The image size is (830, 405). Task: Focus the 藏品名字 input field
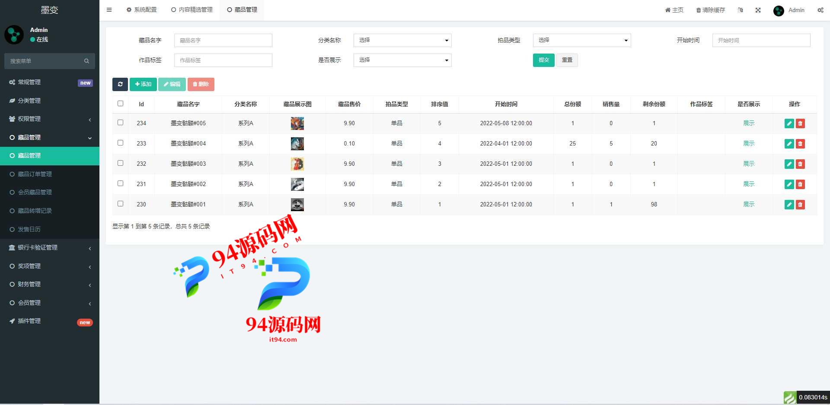[223, 40]
